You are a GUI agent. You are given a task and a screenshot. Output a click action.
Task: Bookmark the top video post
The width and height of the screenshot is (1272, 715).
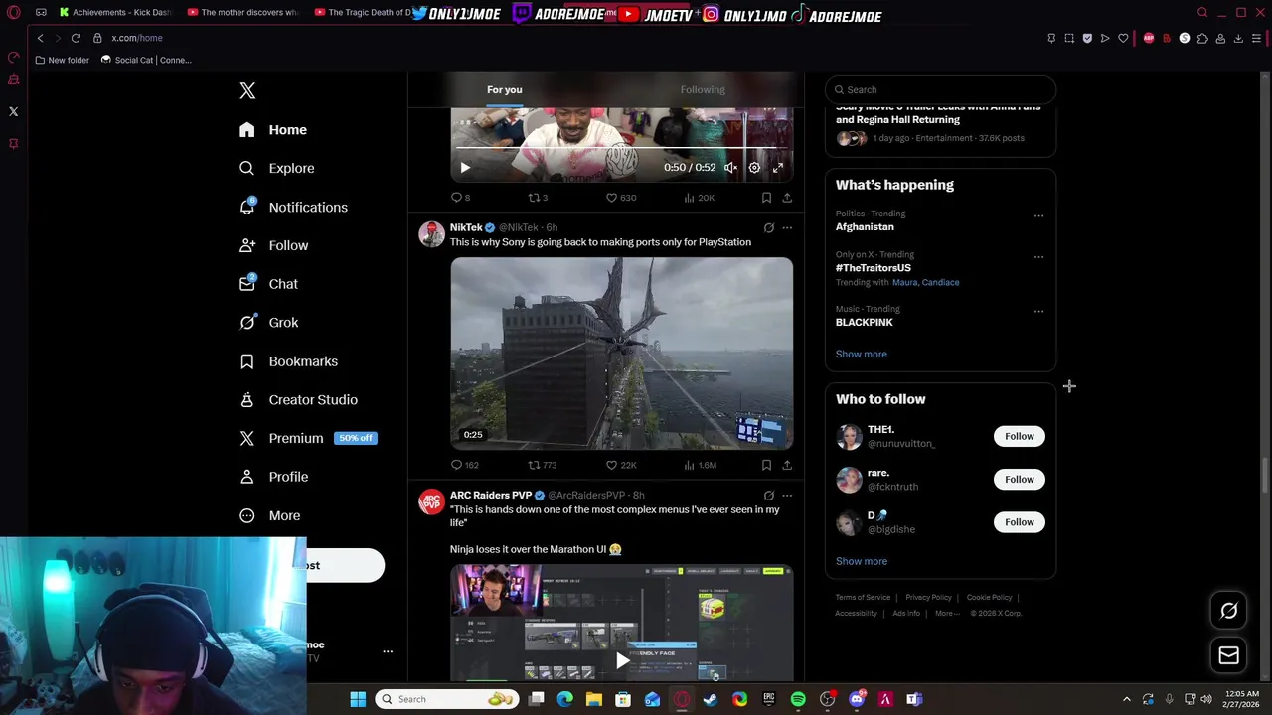pyautogui.click(x=766, y=198)
